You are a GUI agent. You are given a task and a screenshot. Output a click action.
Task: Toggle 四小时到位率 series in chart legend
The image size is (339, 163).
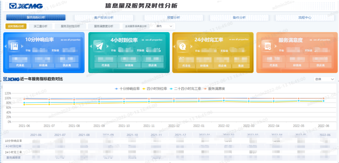point(154,89)
